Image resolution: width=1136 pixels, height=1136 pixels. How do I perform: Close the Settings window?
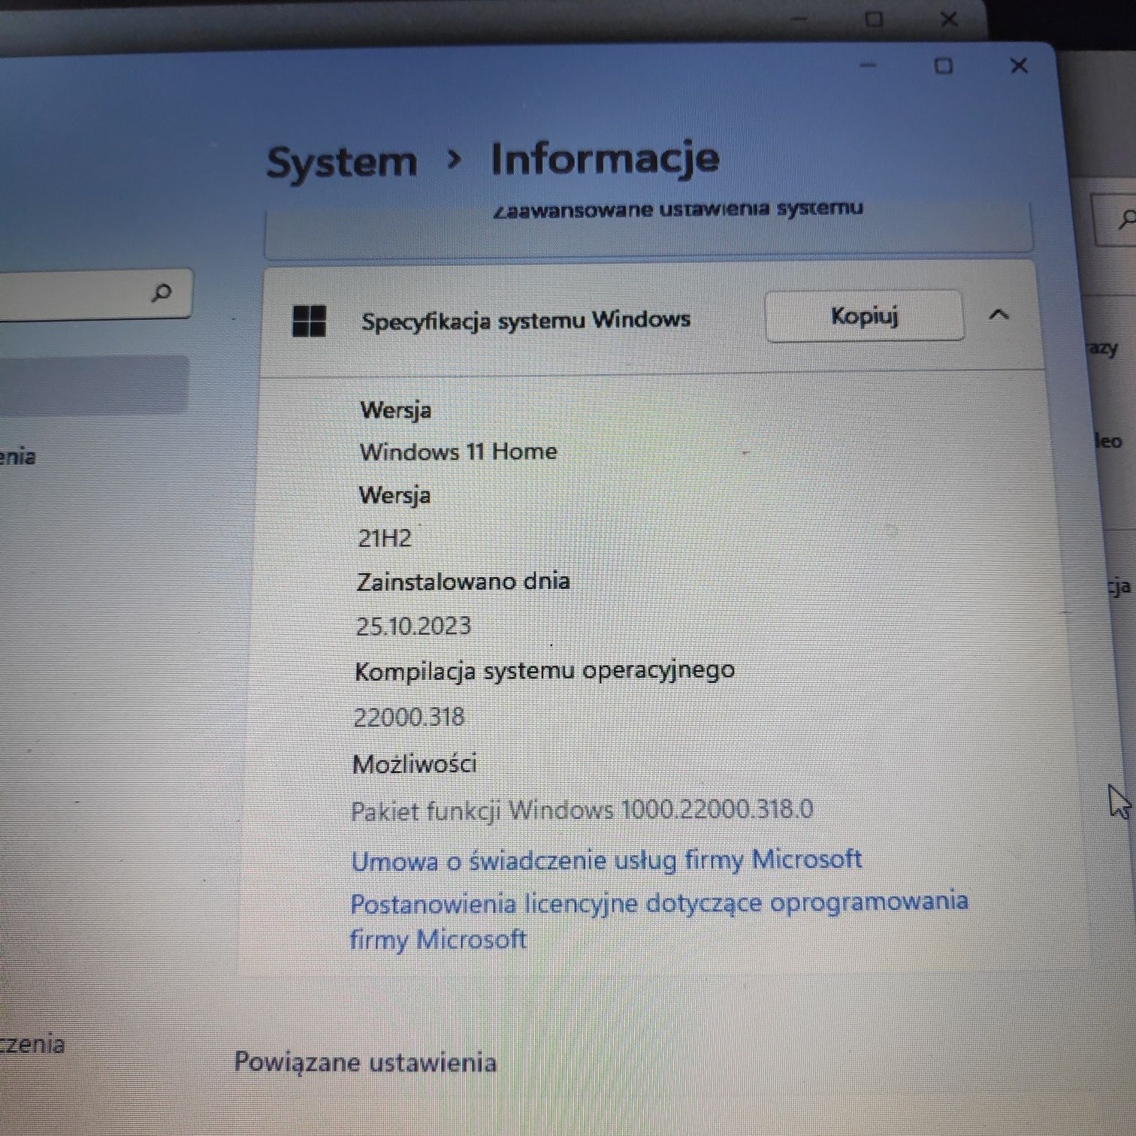[1019, 66]
